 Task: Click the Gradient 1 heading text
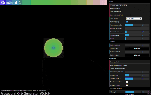11,3
